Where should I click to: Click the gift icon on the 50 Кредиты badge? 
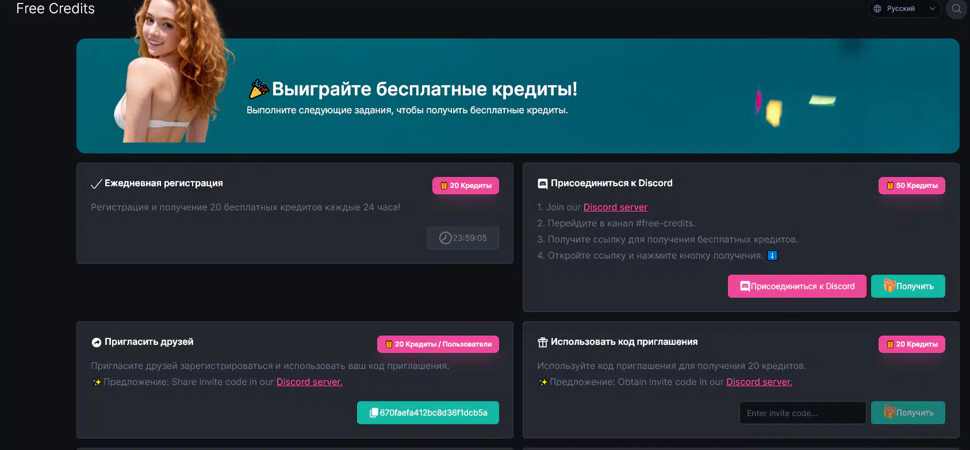[890, 186]
